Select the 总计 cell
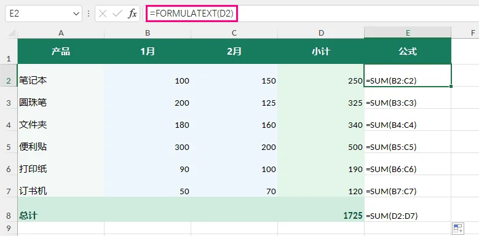The height and width of the screenshot is (236, 479). point(61,210)
